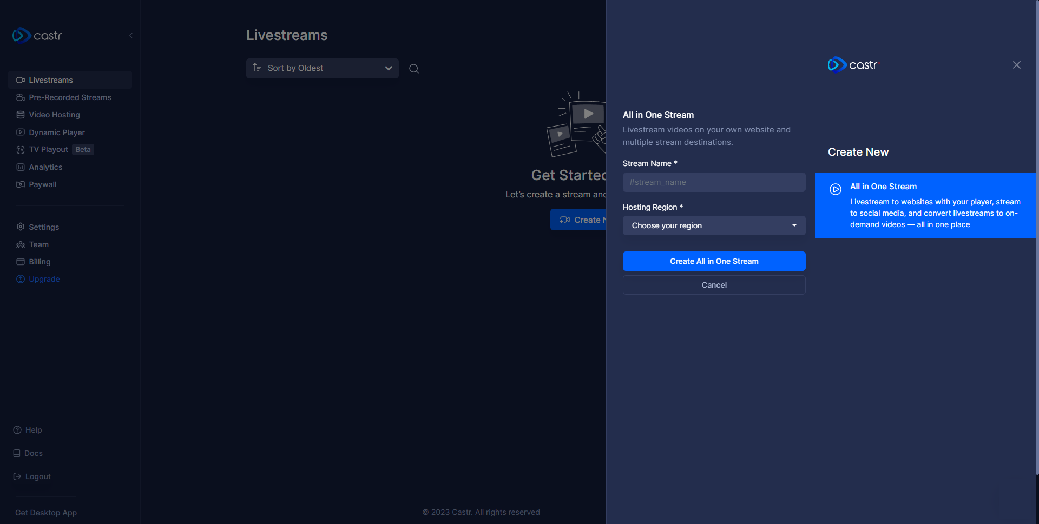Click the Logout arrow icon
Image resolution: width=1039 pixels, height=524 pixels.
pos(17,476)
